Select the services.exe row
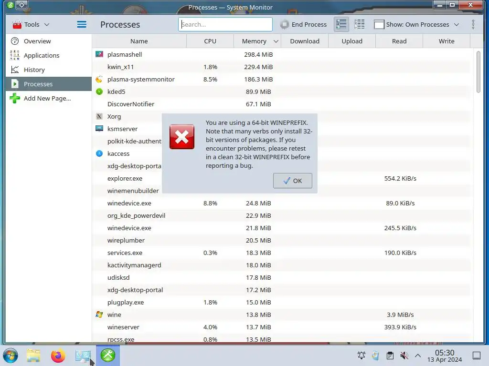489x366 pixels. (281, 253)
